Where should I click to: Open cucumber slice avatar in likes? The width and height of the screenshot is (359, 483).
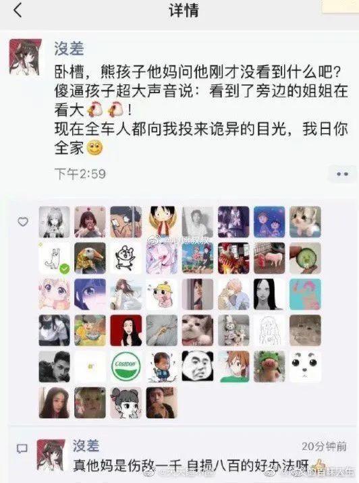point(305,258)
